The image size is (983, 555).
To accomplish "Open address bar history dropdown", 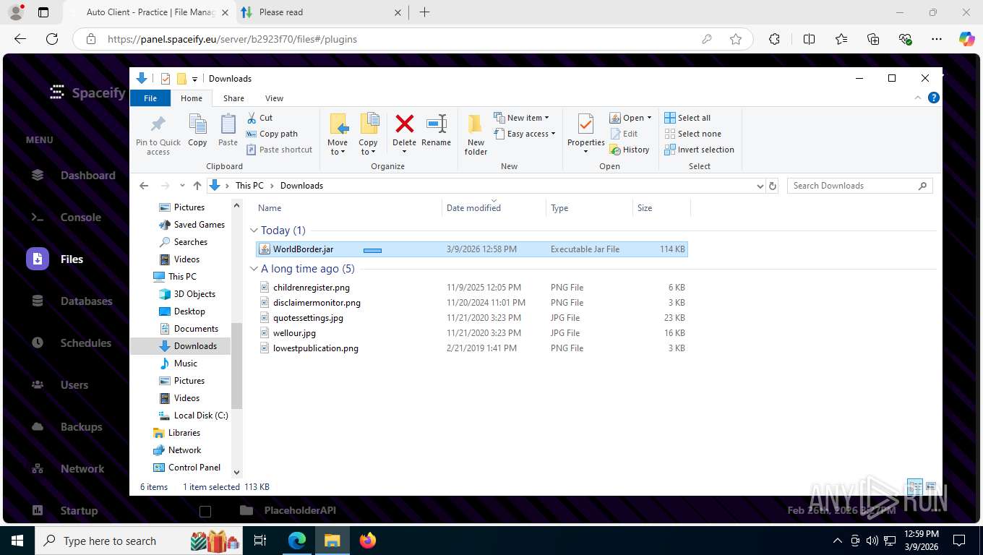I will [x=760, y=186].
